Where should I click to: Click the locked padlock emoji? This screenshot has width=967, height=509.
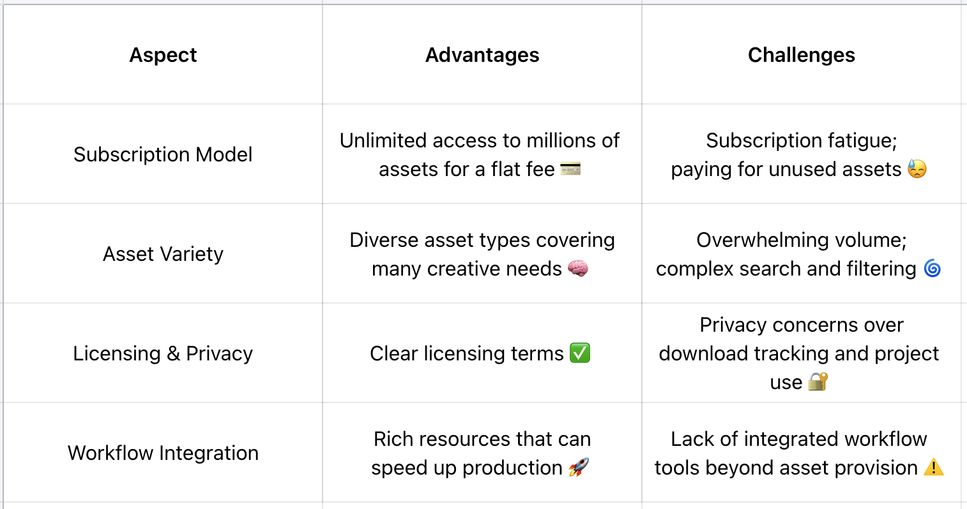coord(818,381)
